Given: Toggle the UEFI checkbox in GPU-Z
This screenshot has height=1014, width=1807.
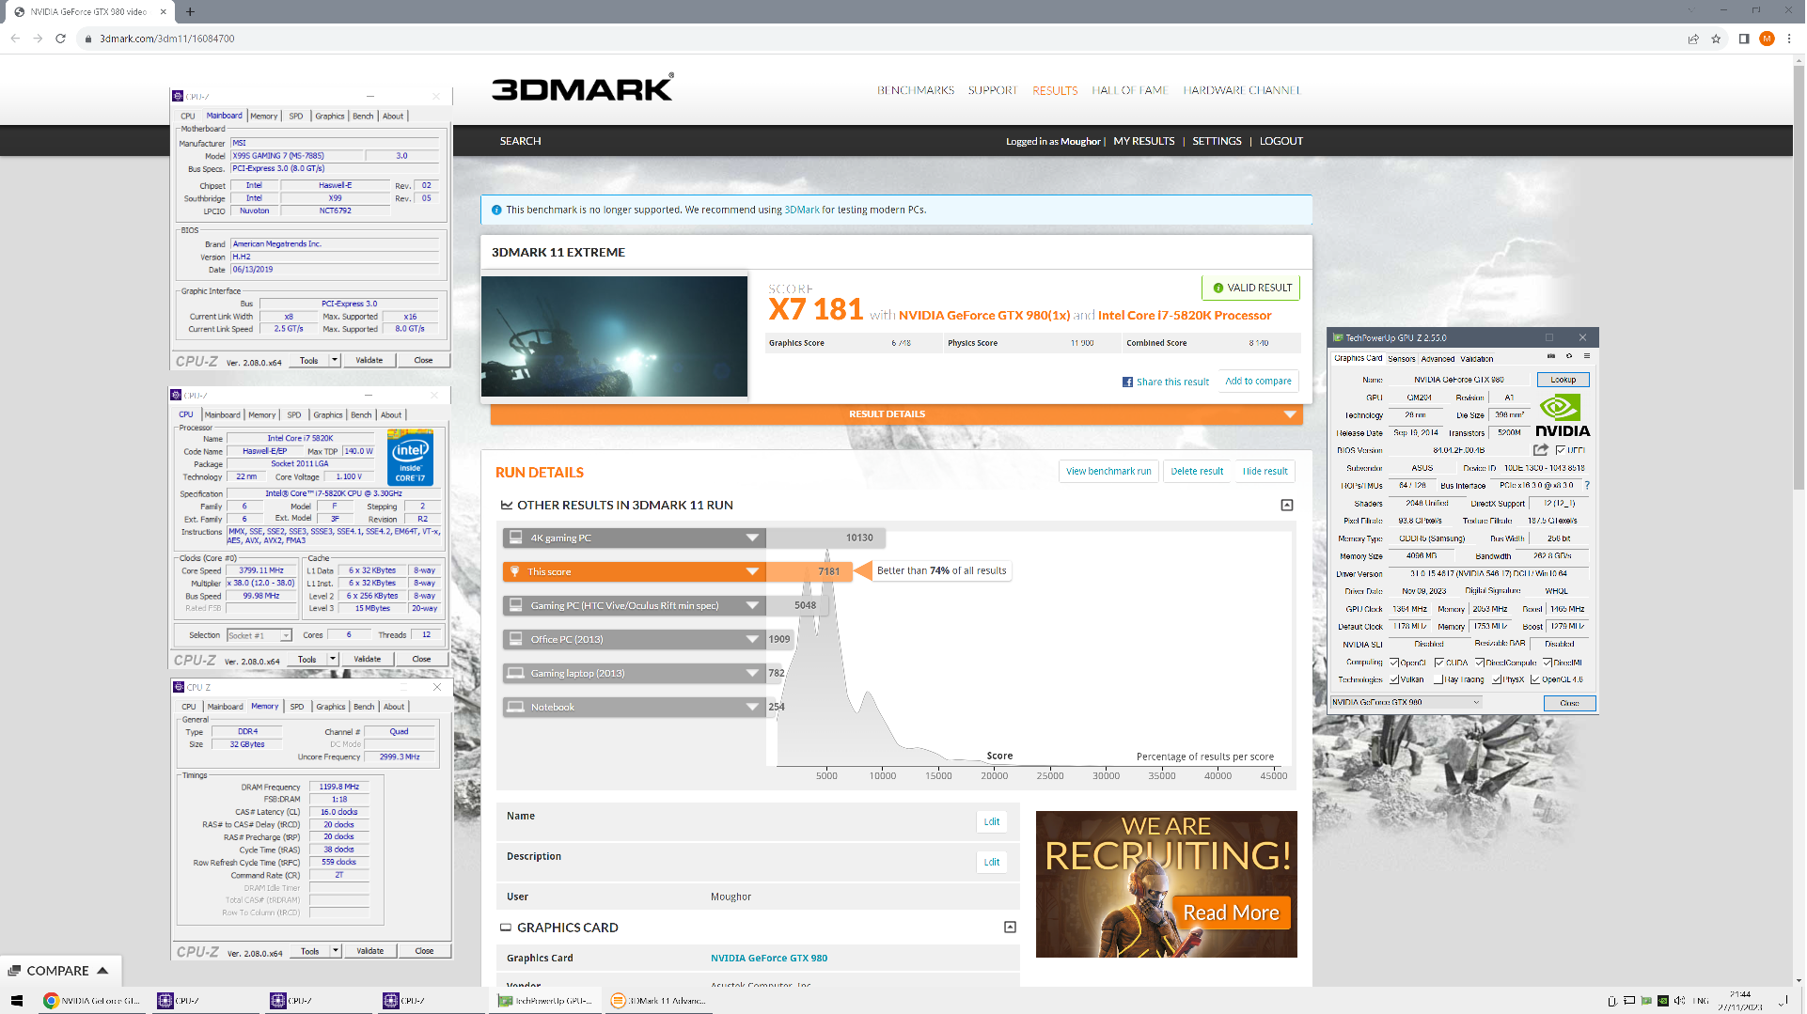Looking at the screenshot, I should pos(1561,450).
